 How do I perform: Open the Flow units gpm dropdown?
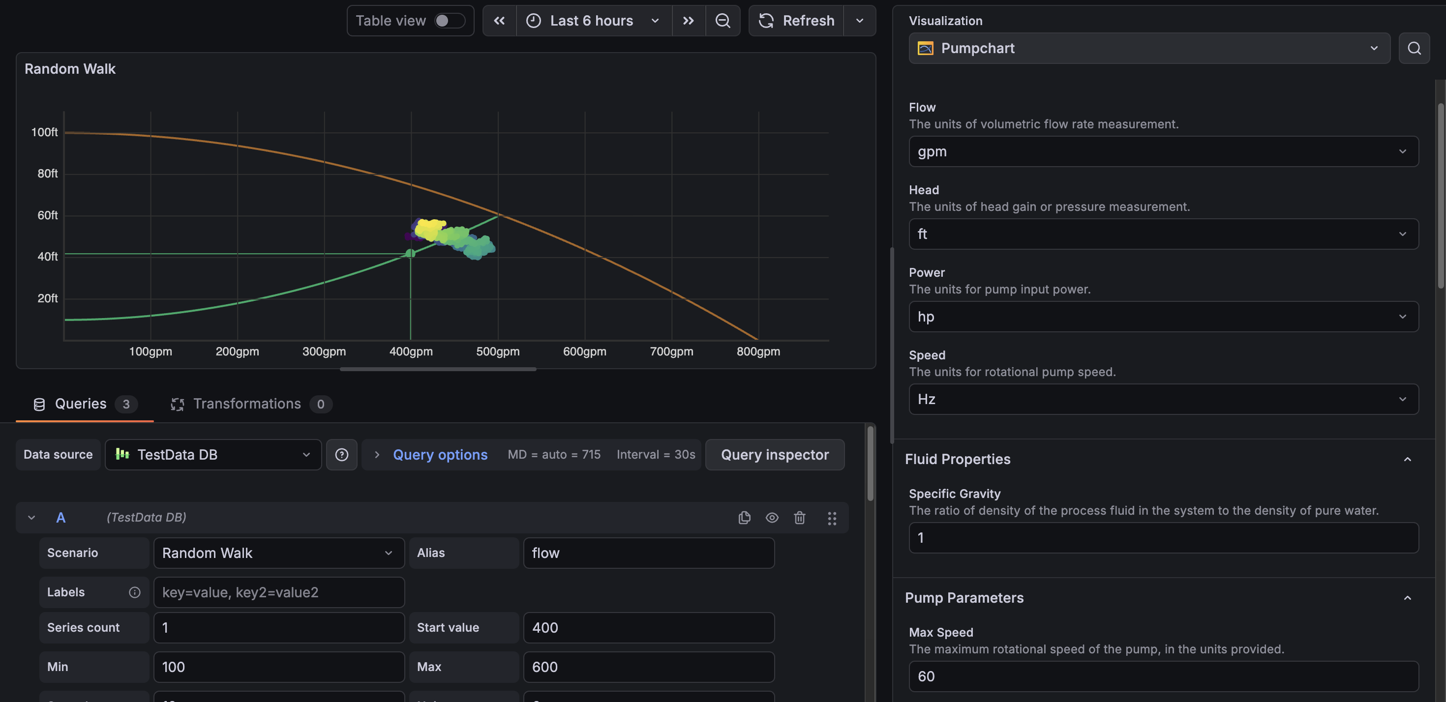click(1164, 151)
